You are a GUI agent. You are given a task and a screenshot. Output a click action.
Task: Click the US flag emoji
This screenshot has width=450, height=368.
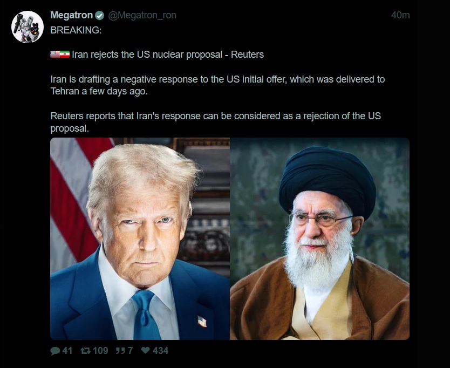55,54
